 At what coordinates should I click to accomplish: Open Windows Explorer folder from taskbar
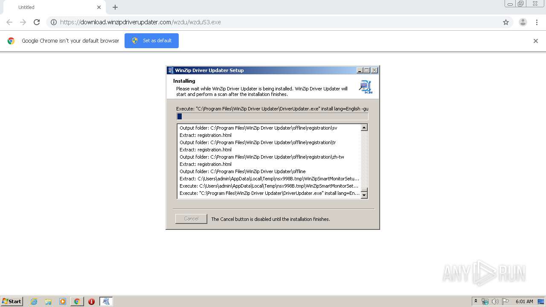click(x=48, y=301)
